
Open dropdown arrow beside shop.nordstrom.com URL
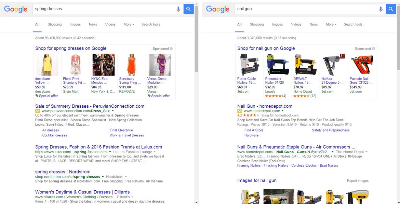[103, 177]
